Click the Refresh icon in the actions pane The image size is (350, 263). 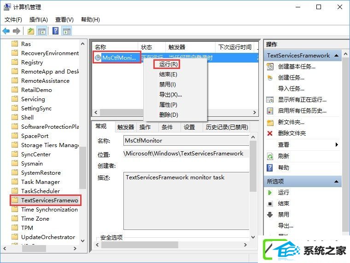coord(270,156)
